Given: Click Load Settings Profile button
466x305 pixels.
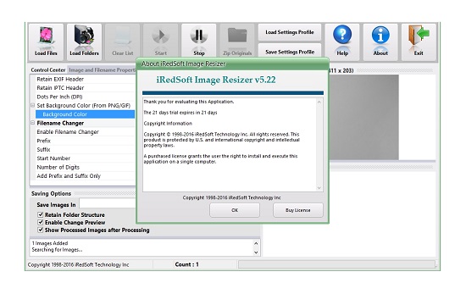Looking at the screenshot, I should [x=290, y=32].
